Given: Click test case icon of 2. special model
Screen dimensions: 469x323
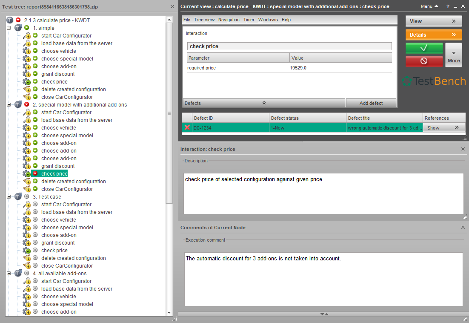Looking at the screenshot, I should click(18, 104).
